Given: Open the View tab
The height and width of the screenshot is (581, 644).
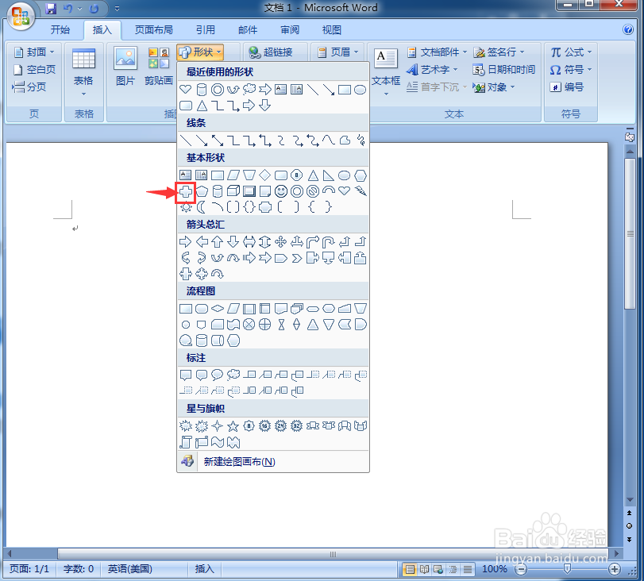Looking at the screenshot, I should [x=331, y=29].
